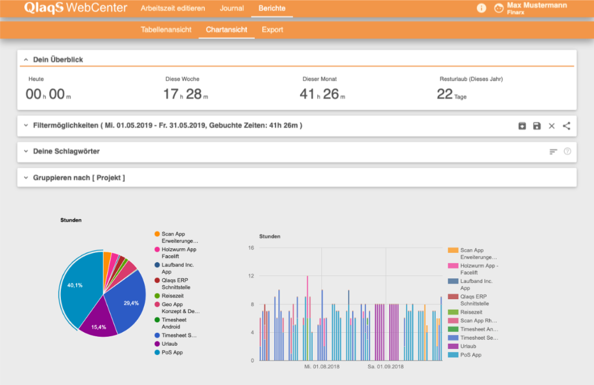Click the QlaqS WebCenter logo
594x385 pixels.
pos(75,8)
